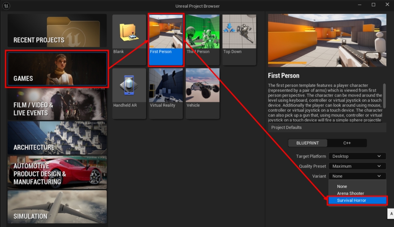The height and width of the screenshot is (227, 394).
Task: Switch to the Games category
Action: coord(57,69)
